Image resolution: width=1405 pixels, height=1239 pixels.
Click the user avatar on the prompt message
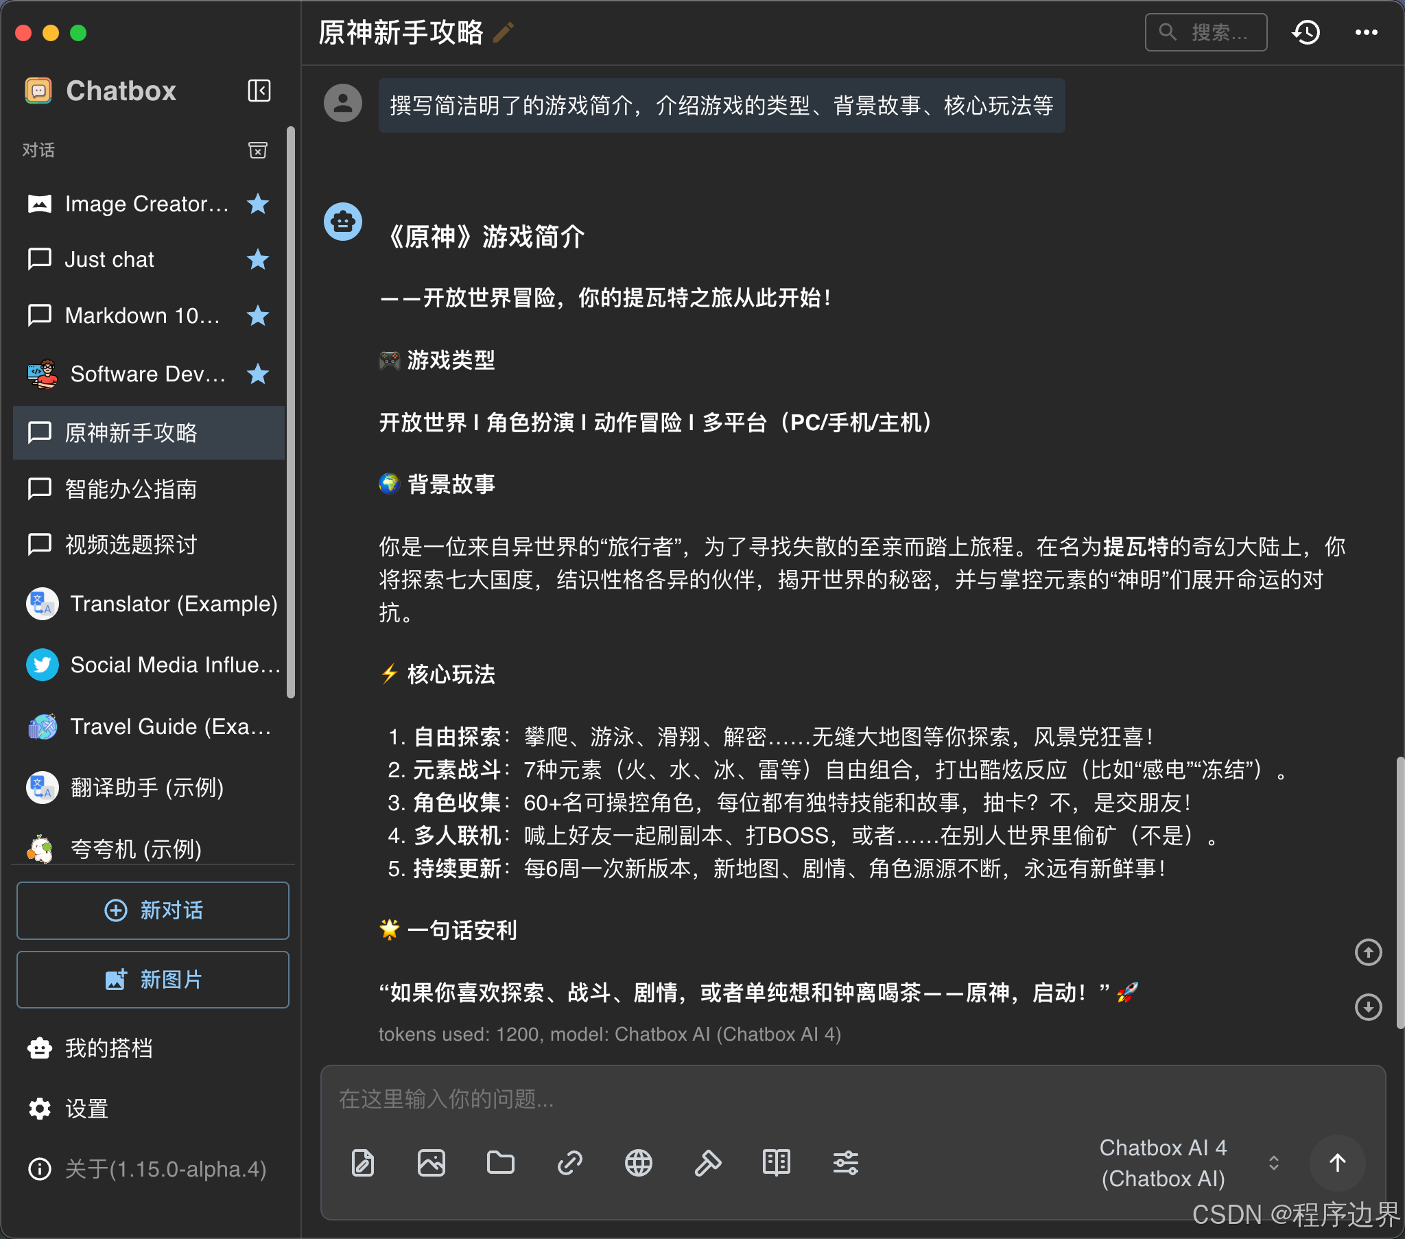[x=343, y=103]
